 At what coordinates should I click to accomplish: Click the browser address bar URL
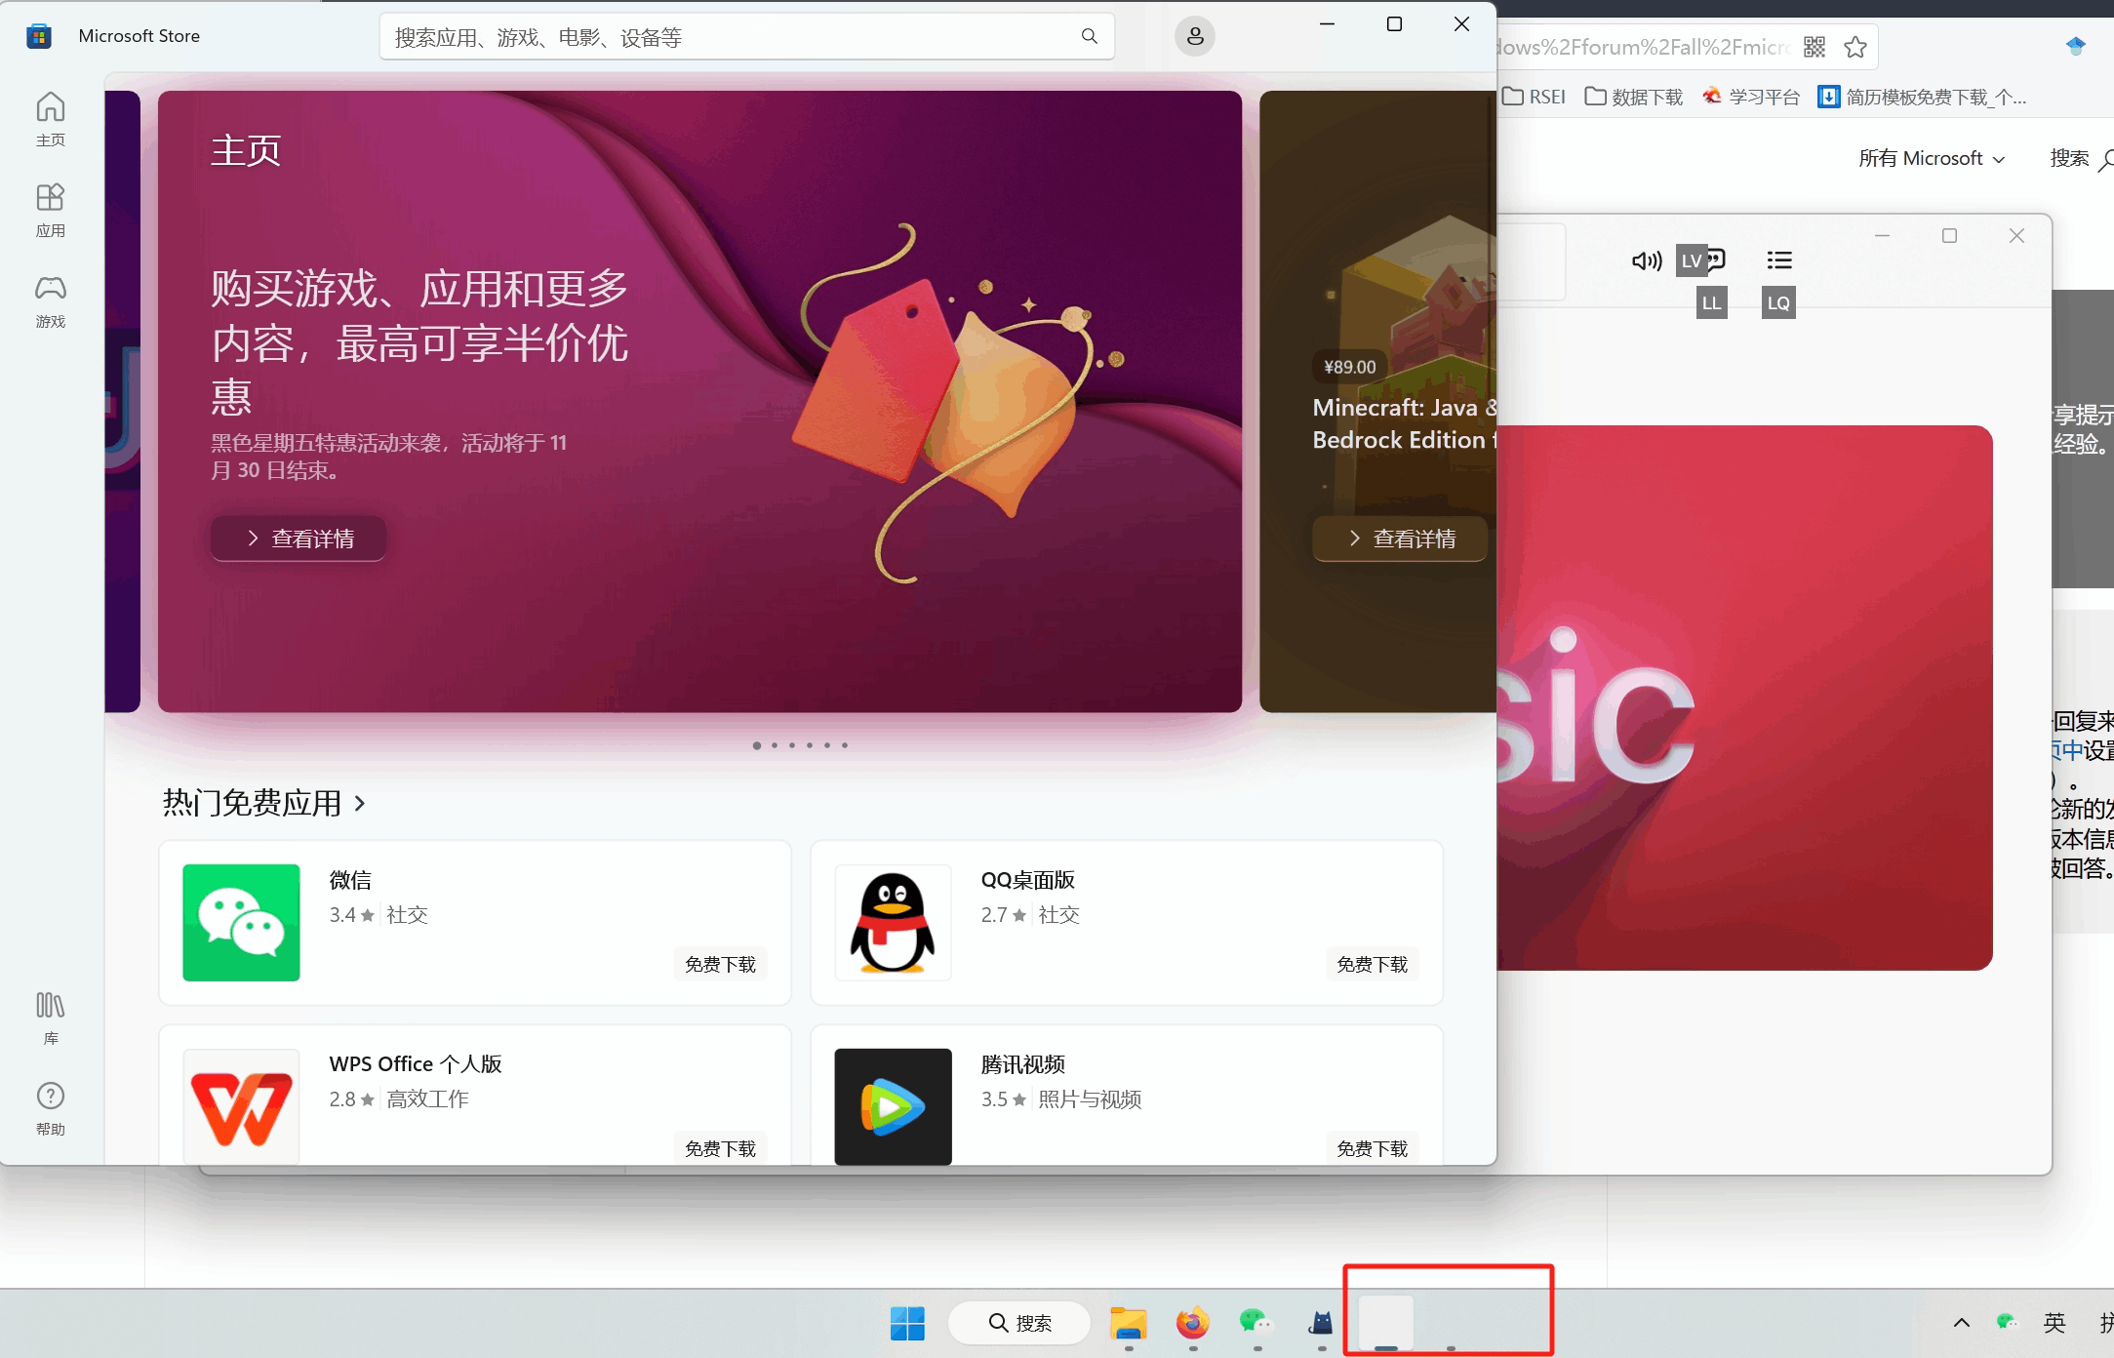[x=1644, y=47]
